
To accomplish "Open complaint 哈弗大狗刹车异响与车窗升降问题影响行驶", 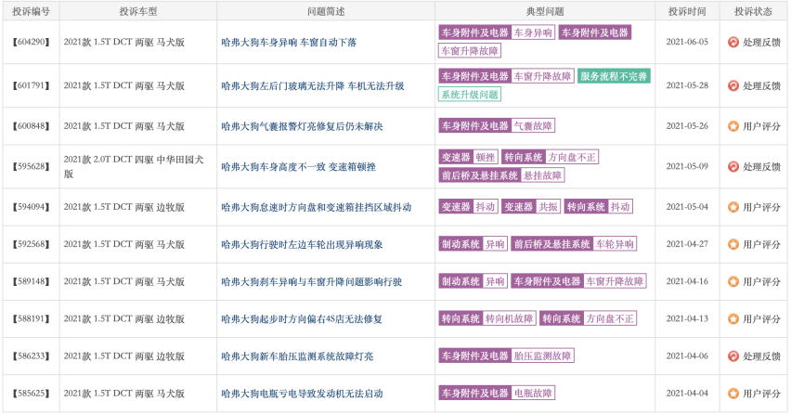I will click(311, 282).
